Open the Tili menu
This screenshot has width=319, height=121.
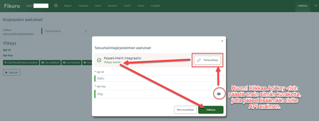(315, 6)
